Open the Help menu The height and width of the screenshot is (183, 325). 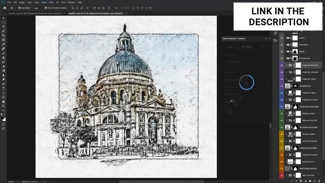coord(80,2)
